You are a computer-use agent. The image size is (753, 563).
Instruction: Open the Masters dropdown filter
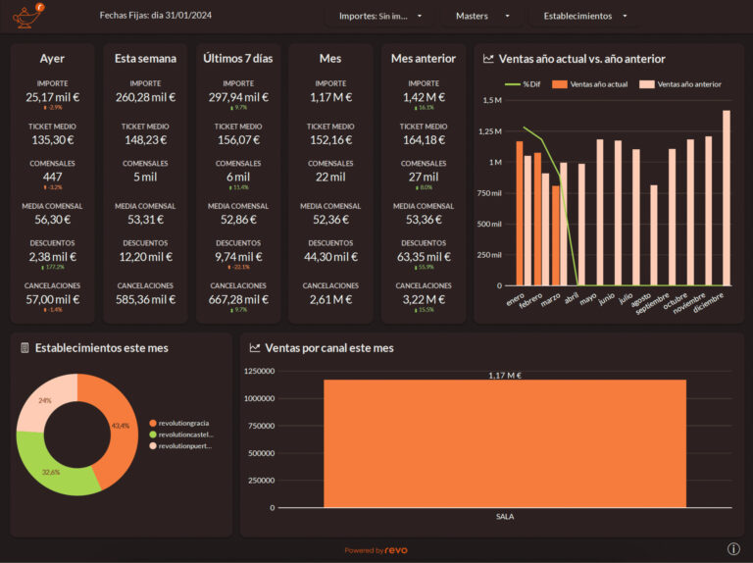click(x=481, y=17)
